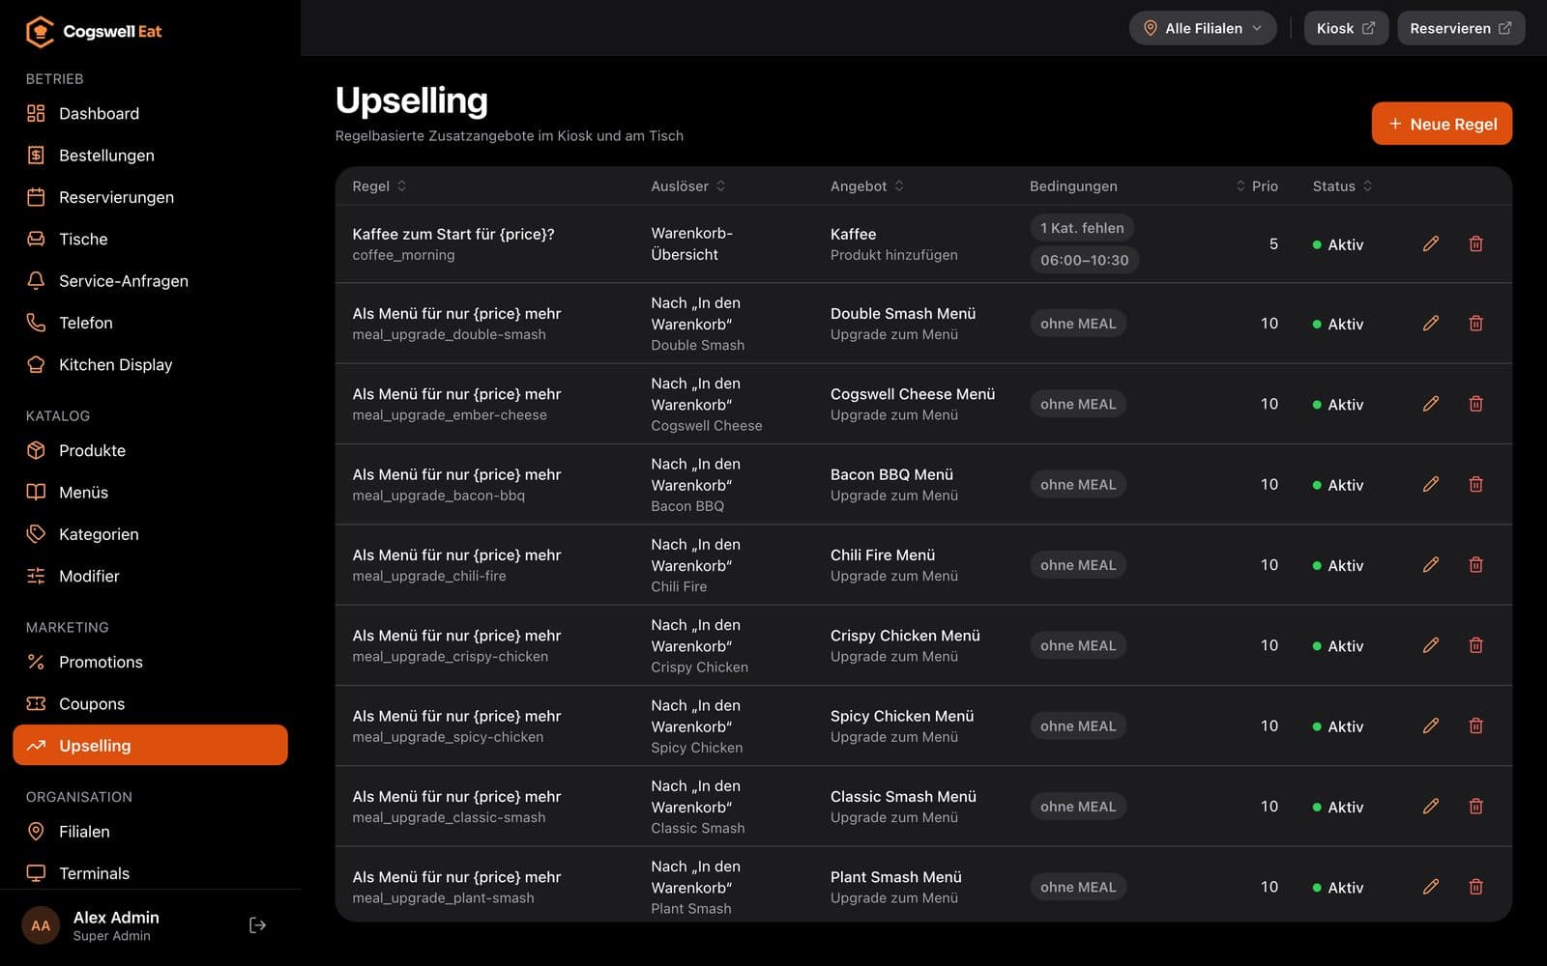Open Dashboard in the sidebar

(150, 113)
